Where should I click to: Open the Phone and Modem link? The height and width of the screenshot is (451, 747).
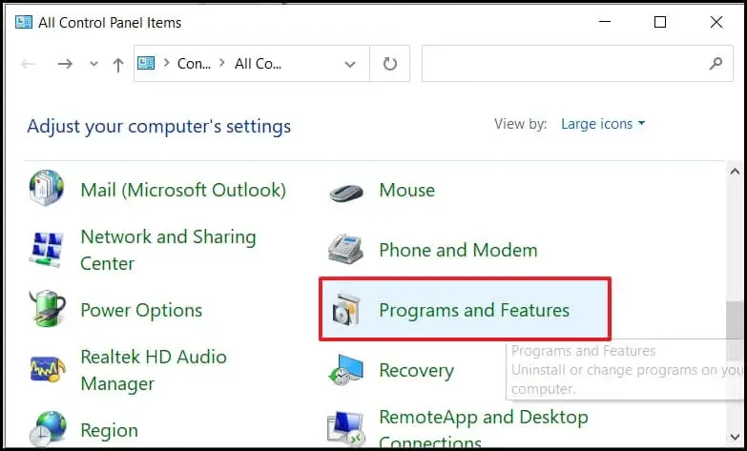tap(458, 250)
